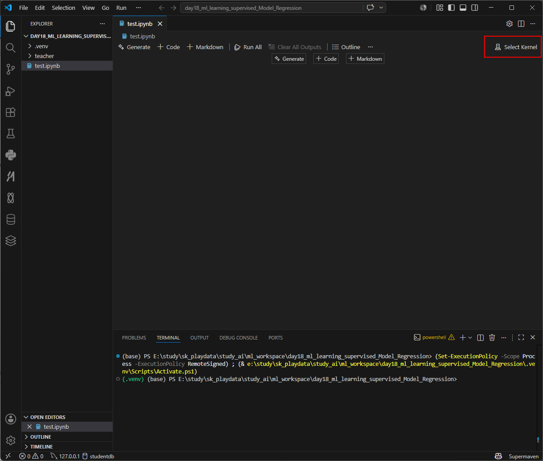Open Customize Layout icon
This screenshot has width=543, height=461.
tap(440, 8)
